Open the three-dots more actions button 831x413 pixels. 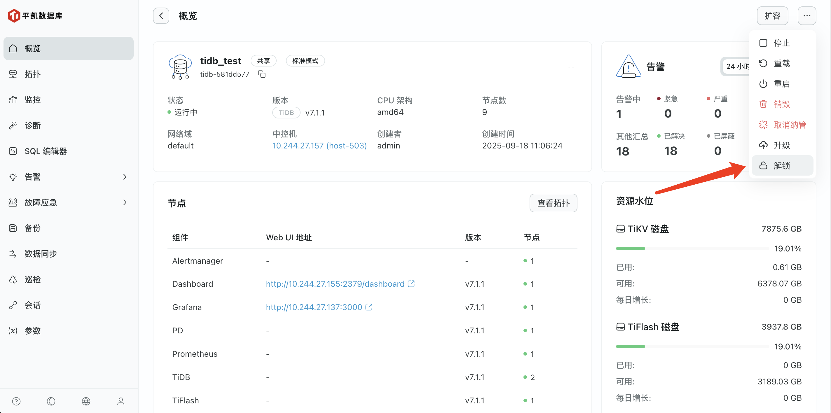(806, 16)
